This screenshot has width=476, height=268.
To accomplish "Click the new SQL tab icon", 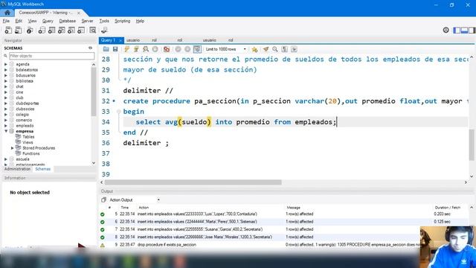I will pos(8,30).
